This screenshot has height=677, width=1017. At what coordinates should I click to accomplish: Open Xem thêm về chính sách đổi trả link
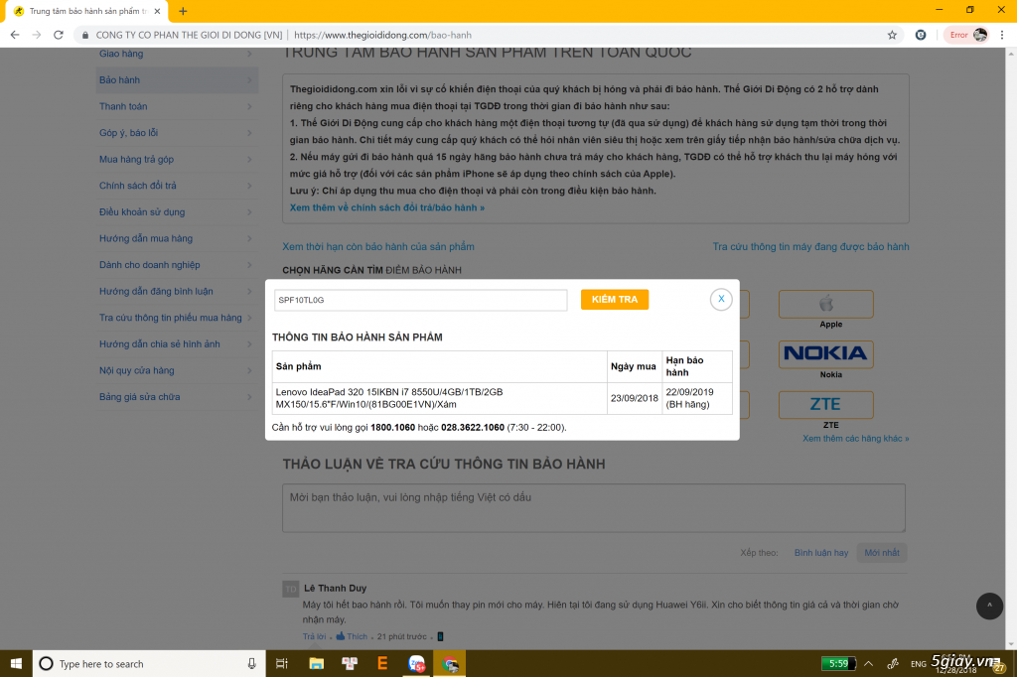(x=387, y=207)
